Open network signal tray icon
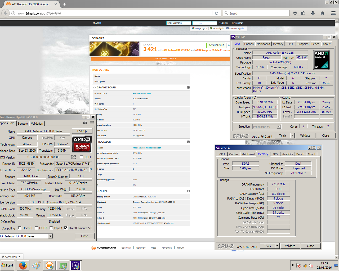 click(305, 265)
